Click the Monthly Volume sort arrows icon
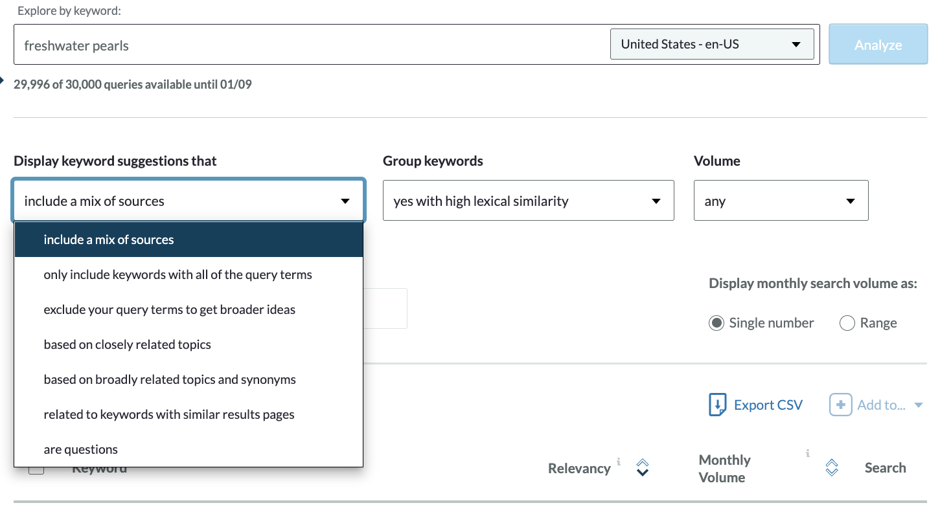The width and height of the screenshot is (951, 514). point(832,467)
